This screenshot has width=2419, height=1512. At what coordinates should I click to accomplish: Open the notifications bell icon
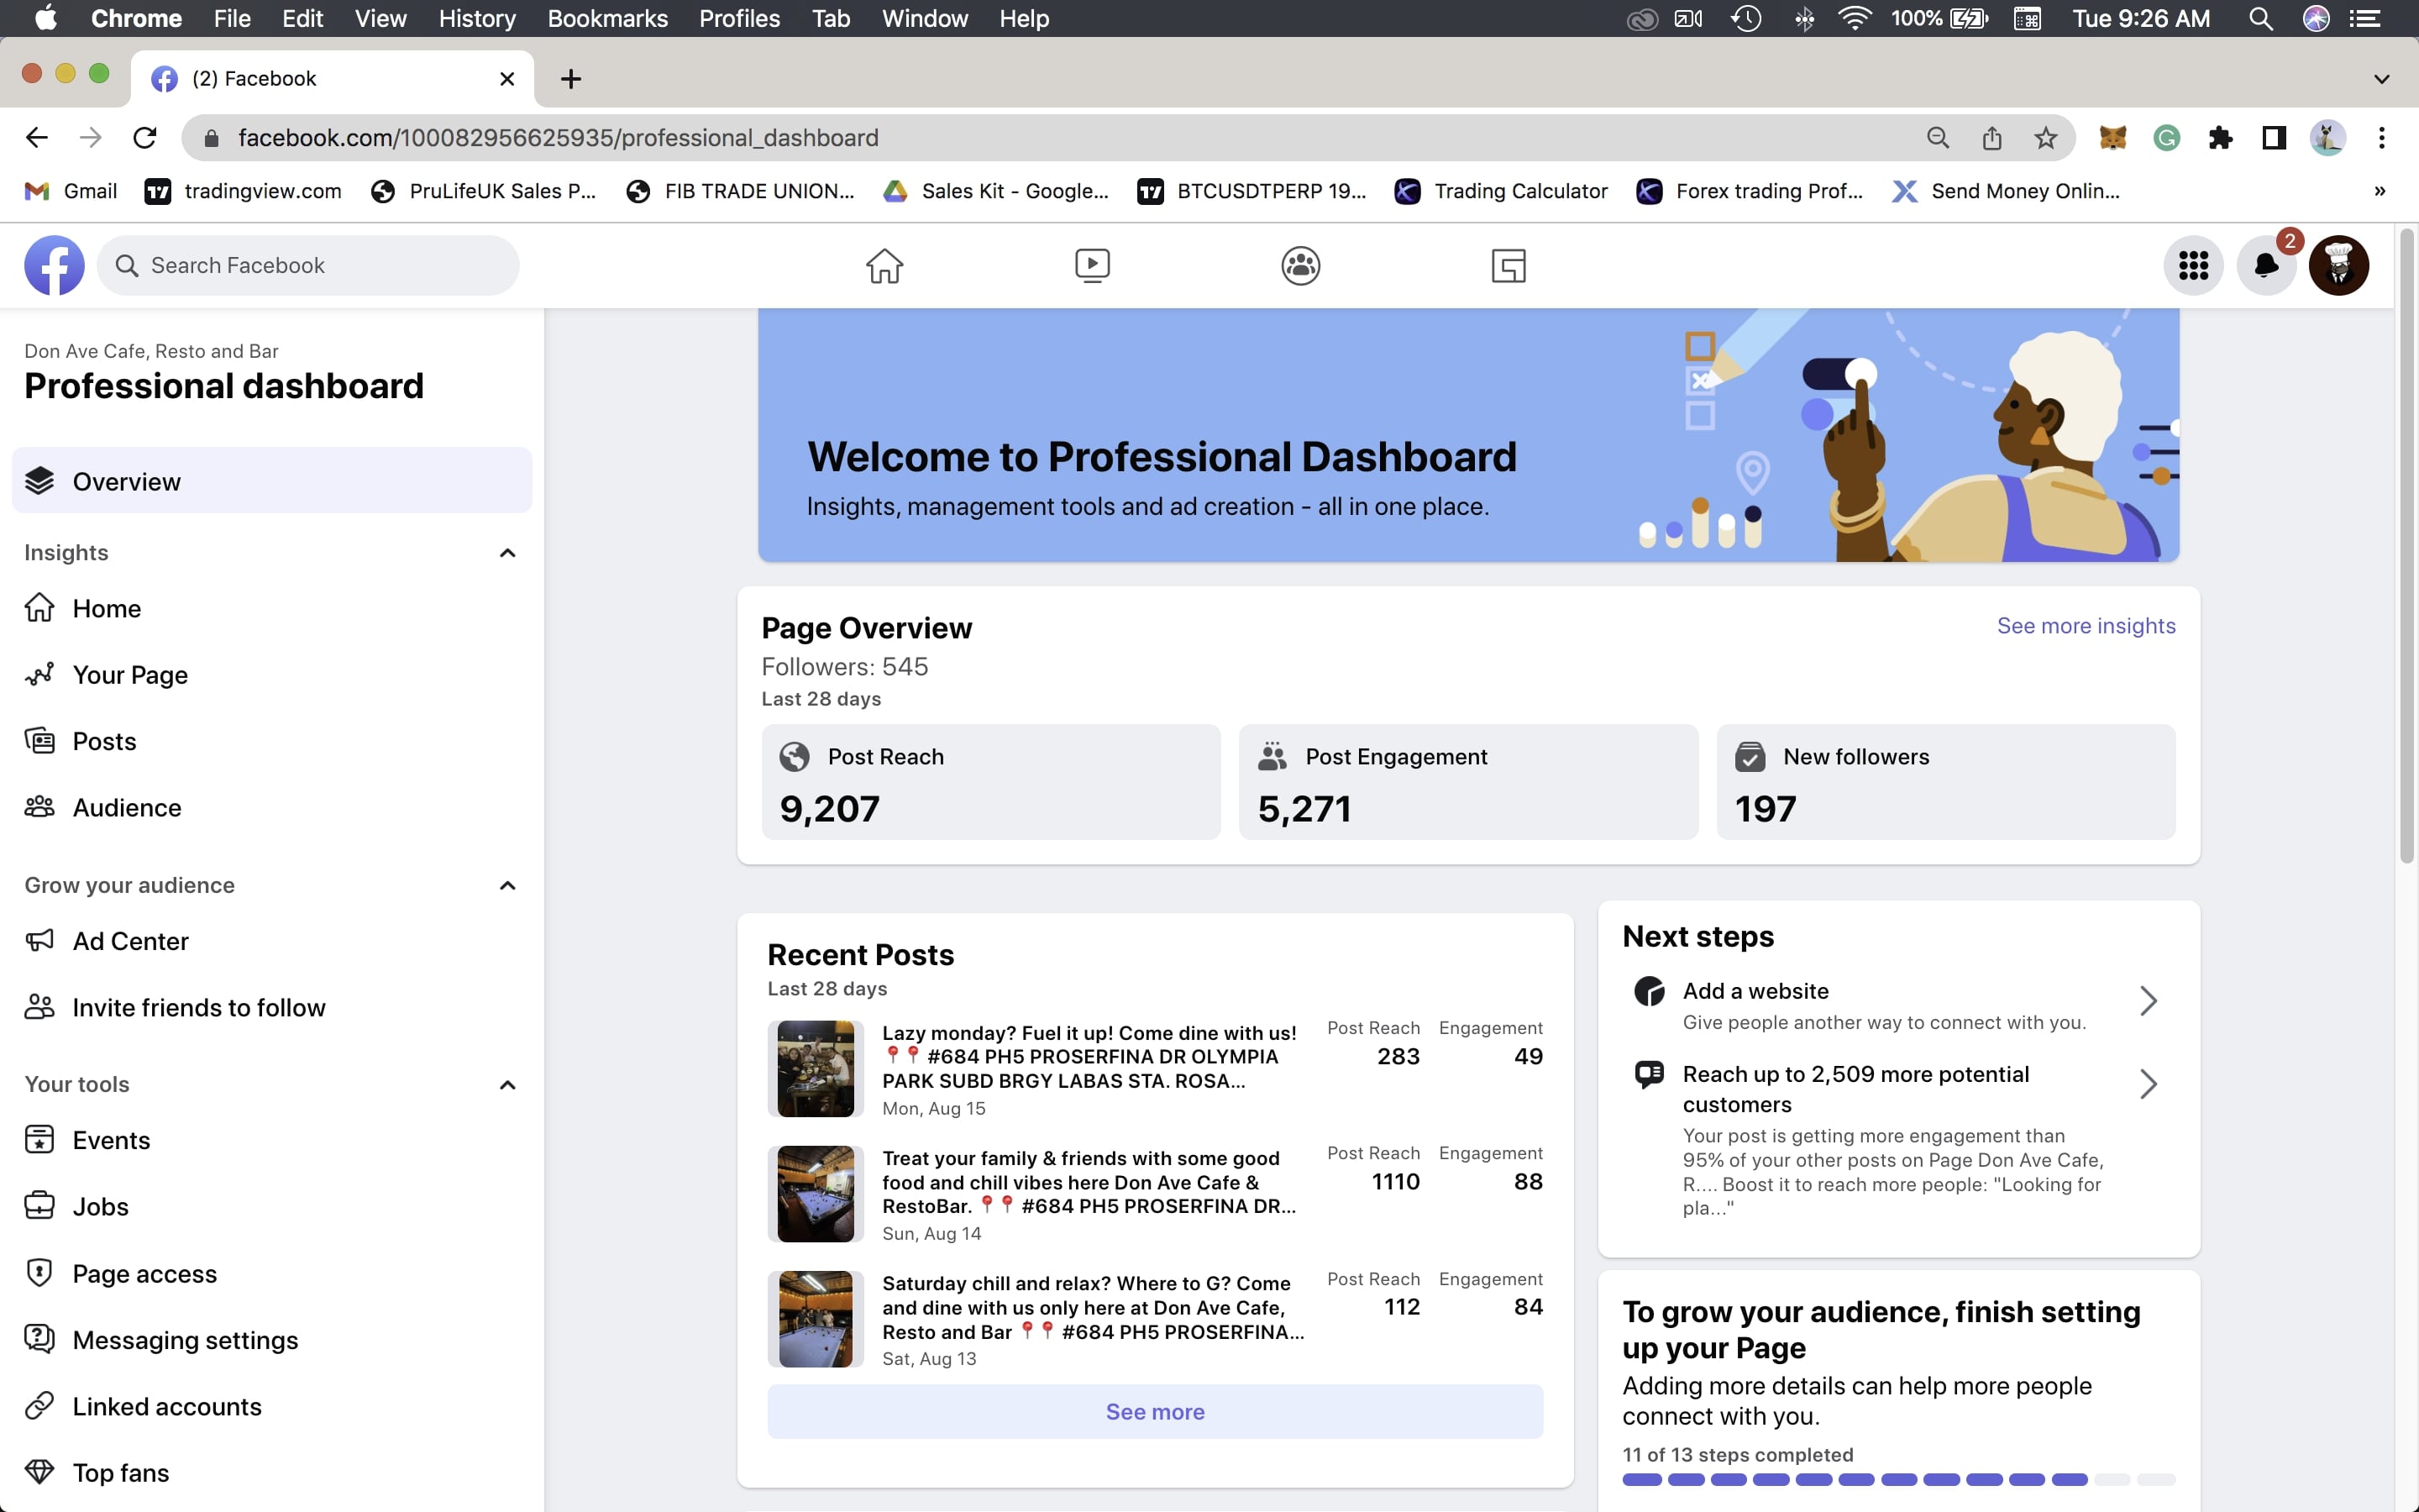pos(2265,266)
